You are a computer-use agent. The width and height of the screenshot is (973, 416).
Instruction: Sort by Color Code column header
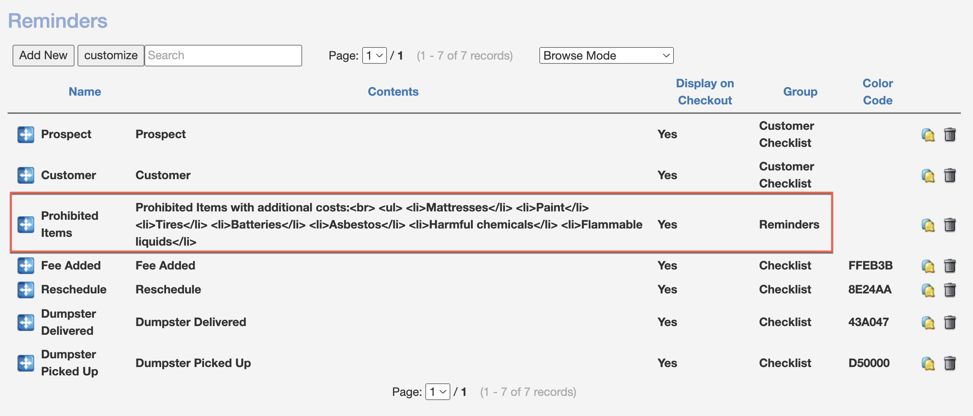coord(877,91)
